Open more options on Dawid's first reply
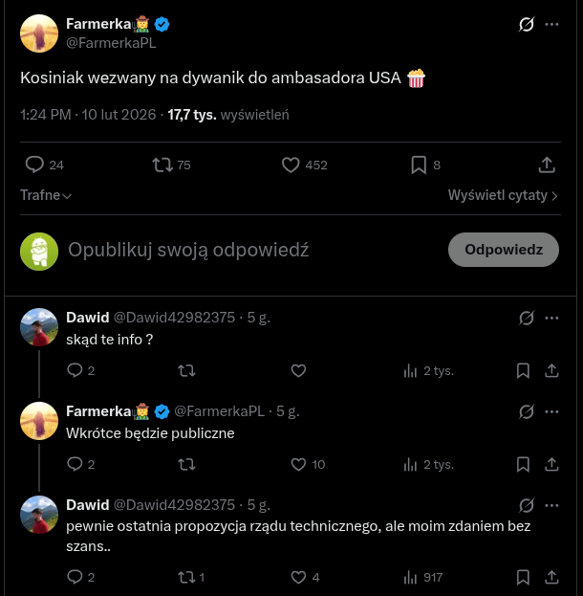The image size is (583, 596). [551, 318]
